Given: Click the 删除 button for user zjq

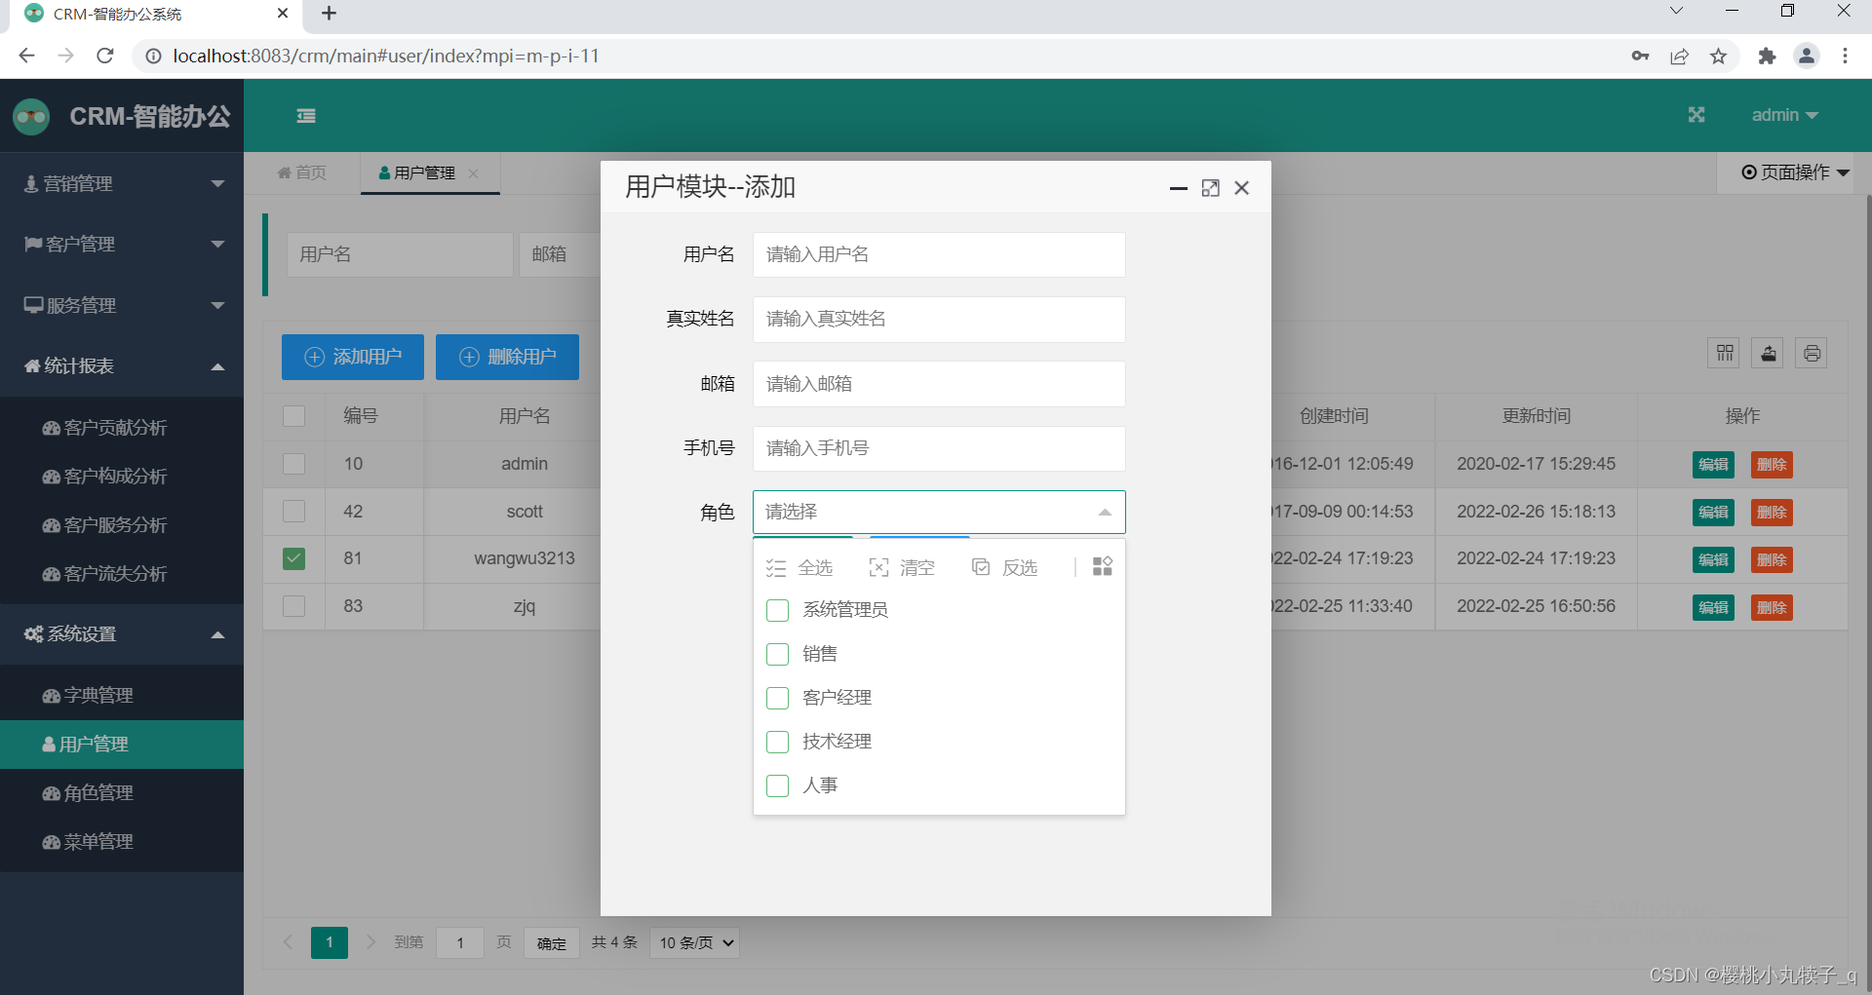Looking at the screenshot, I should [1772, 606].
